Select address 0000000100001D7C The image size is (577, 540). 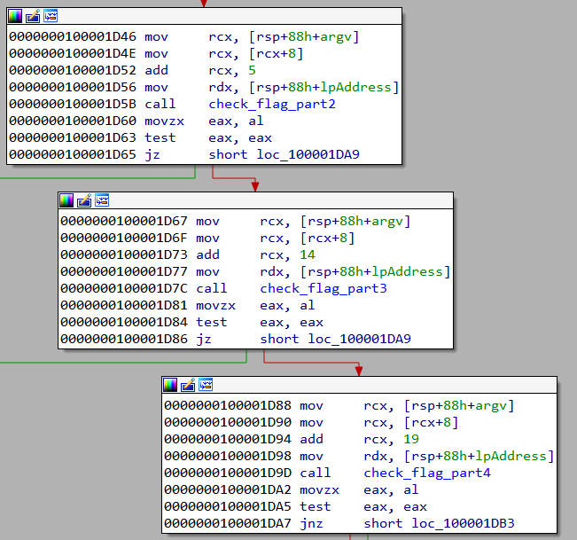124,288
